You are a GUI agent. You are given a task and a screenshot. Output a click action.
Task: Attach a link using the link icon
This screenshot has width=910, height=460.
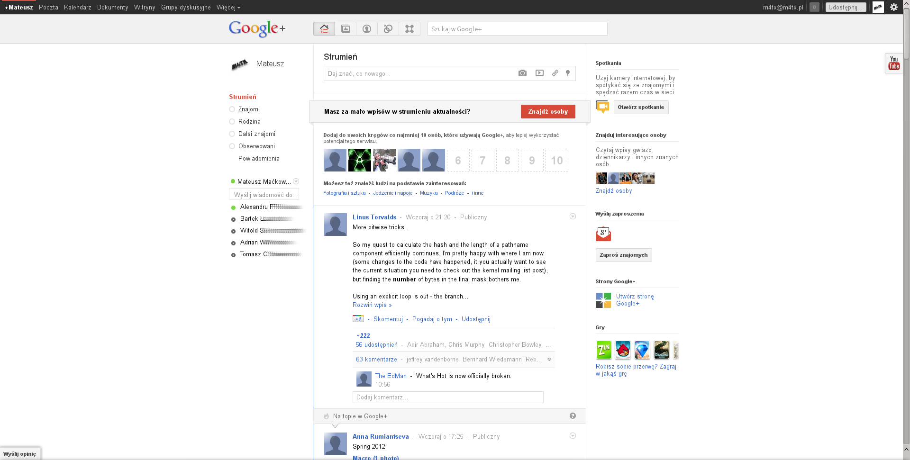[555, 73]
